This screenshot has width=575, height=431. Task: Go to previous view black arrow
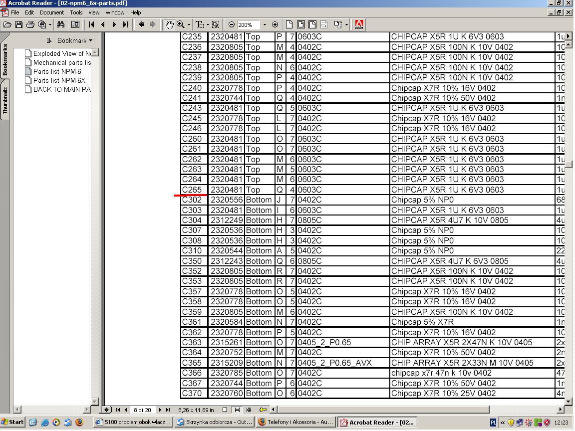(142, 24)
